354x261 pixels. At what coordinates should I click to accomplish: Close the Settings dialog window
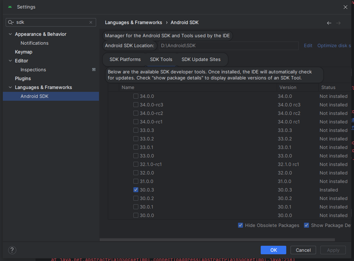(345, 7)
